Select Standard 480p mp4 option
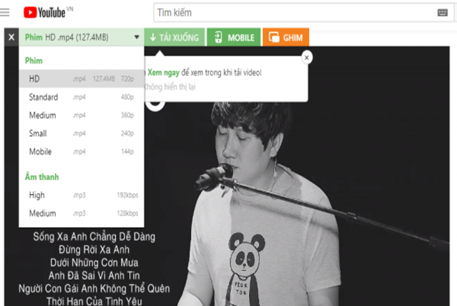The width and height of the screenshot is (457, 306). [81, 97]
